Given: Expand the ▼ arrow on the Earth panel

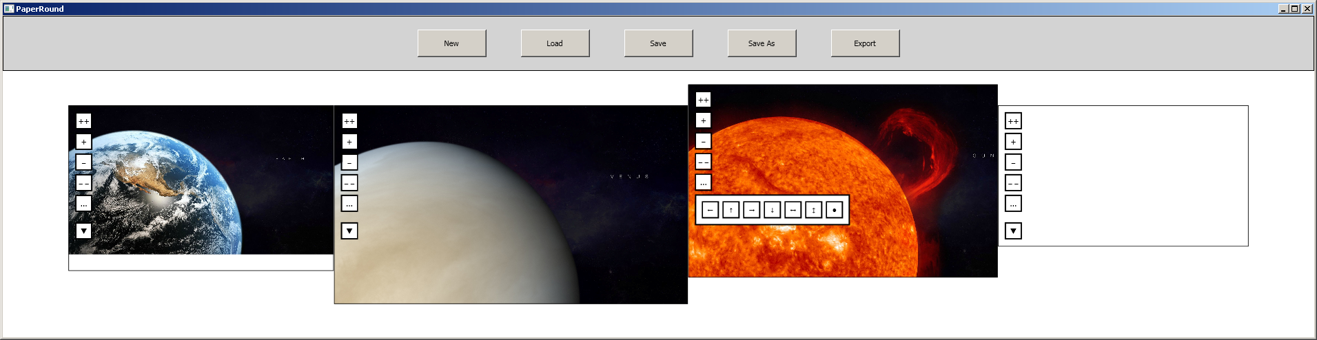Looking at the screenshot, I should click(x=83, y=231).
